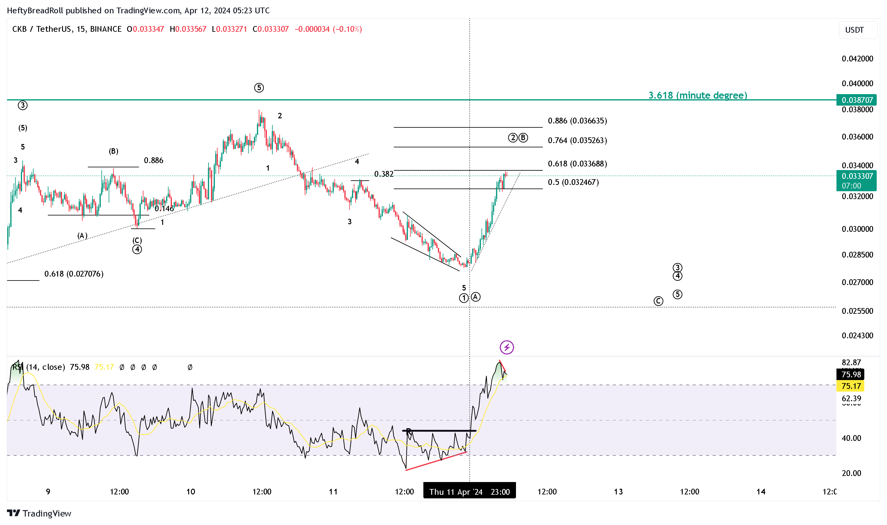Click the 40.00 RSI axis label
Image resolution: width=887 pixels, height=525 pixels.
pyautogui.click(x=851, y=438)
